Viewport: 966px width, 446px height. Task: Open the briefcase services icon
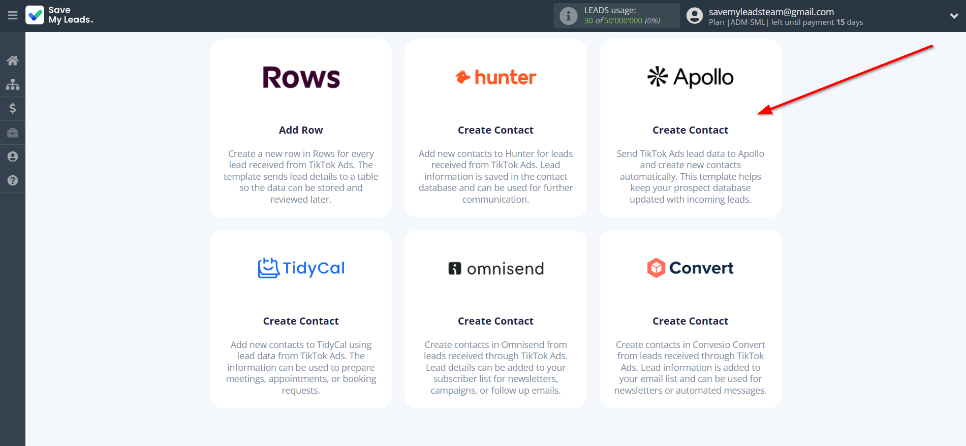tap(13, 133)
